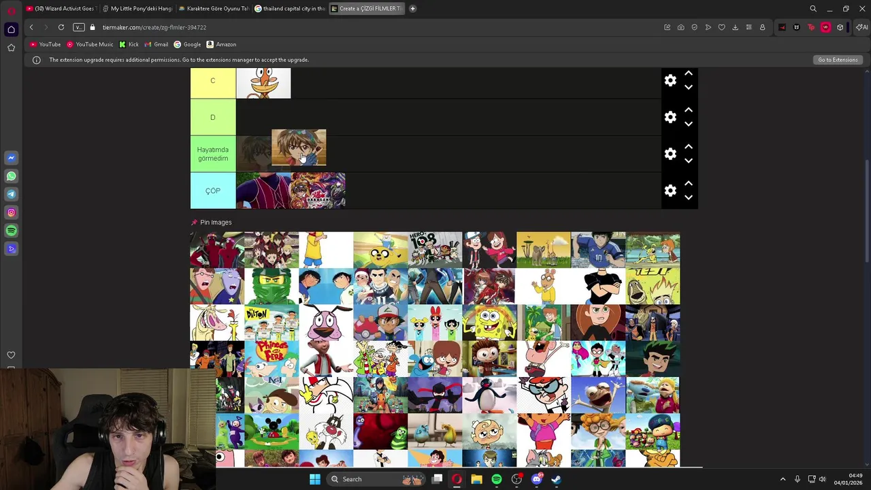Select the Pingu penguin thumbnail
Viewport: 871px width, 490px height.
[x=489, y=395]
